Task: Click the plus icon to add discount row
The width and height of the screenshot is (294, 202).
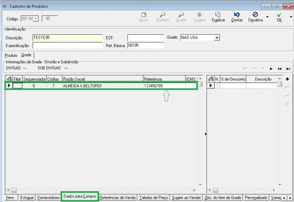Action: tap(287, 79)
